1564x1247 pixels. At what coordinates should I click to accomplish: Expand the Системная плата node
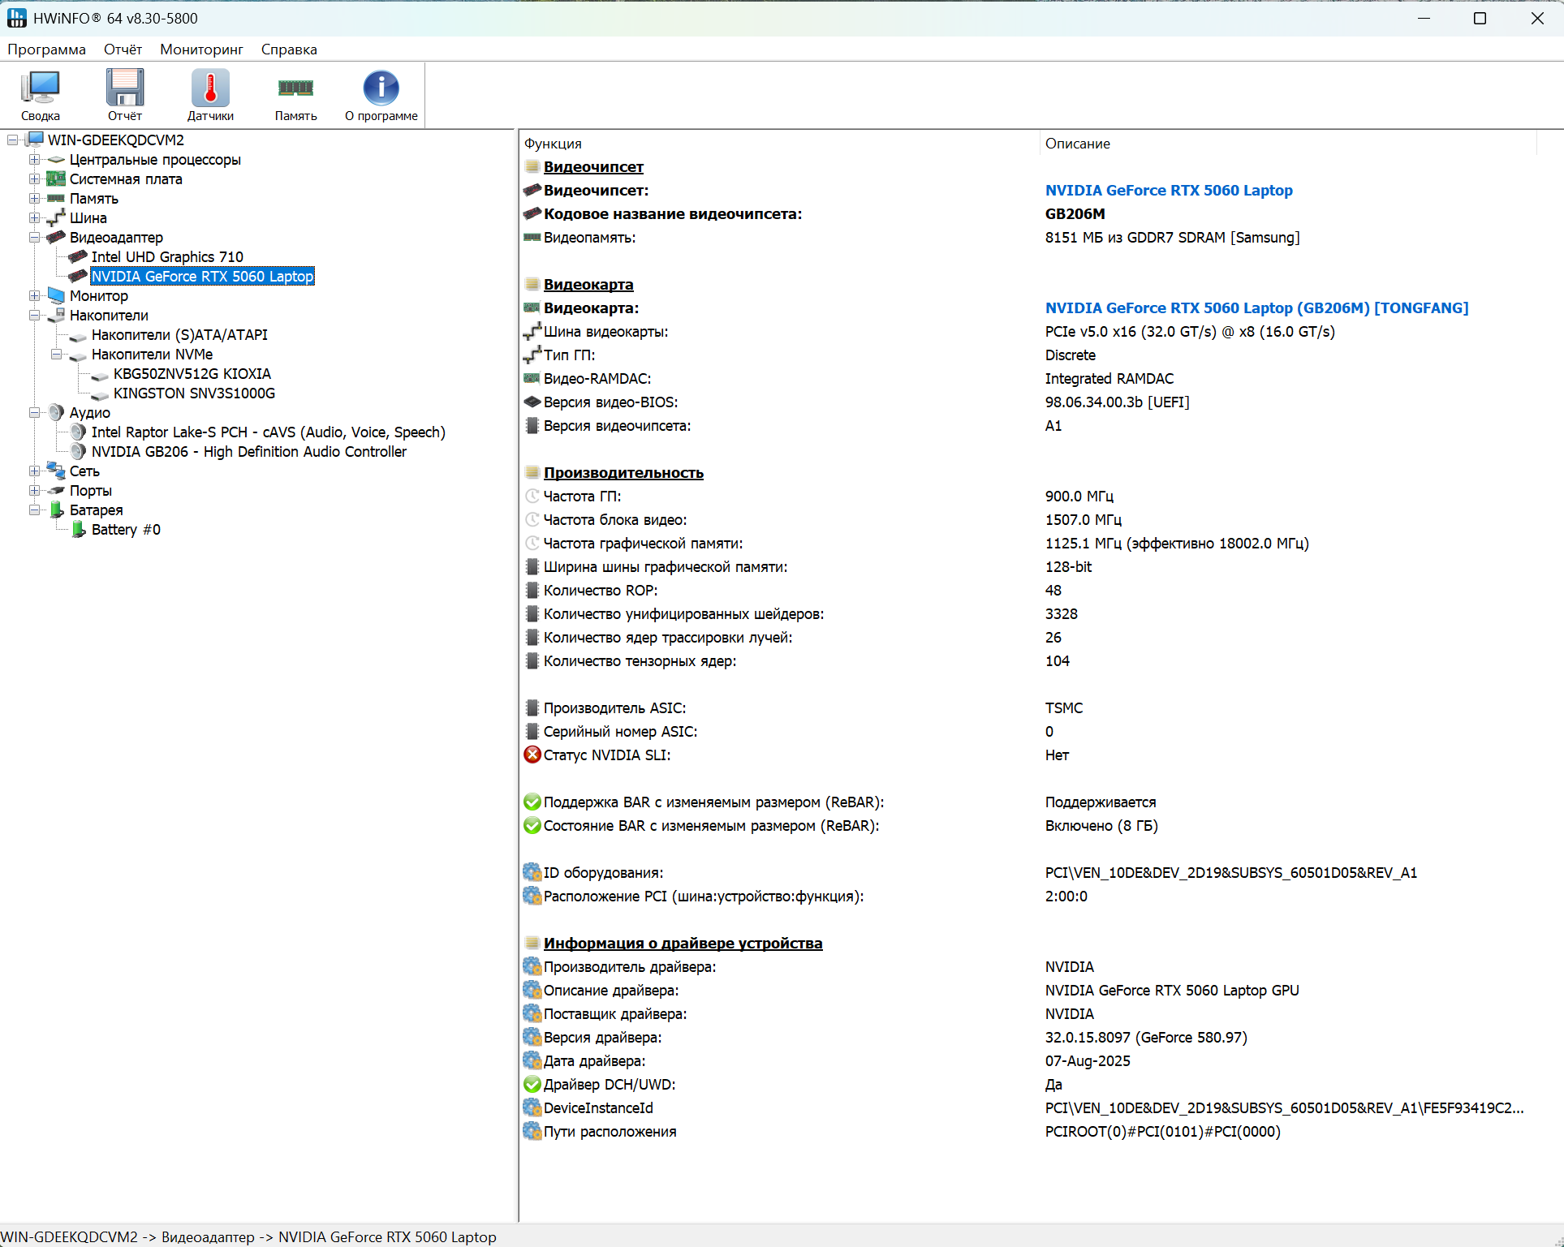click(x=34, y=179)
